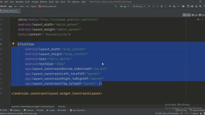Click the 4 spaces indent setting
This screenshot has height=115, width=205.
pyautogui.click(x=194, y=113)
